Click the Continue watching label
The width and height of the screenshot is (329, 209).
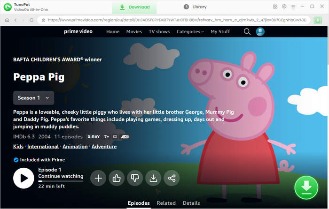pos(61,176)
